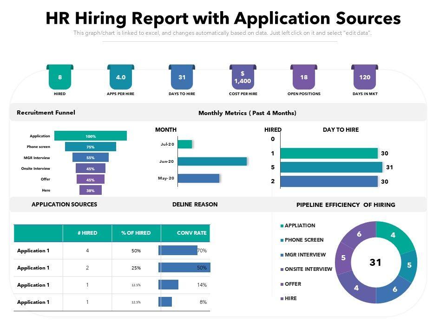
Task: Click the MONTH chart heading
Action: pyautogui.click(x=166, y=130)
